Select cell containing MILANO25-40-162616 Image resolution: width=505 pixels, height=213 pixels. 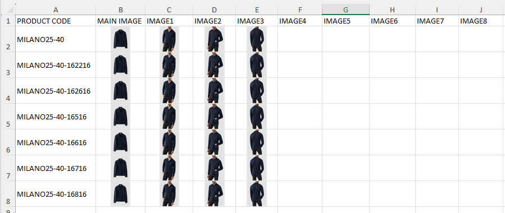[56, 91]
